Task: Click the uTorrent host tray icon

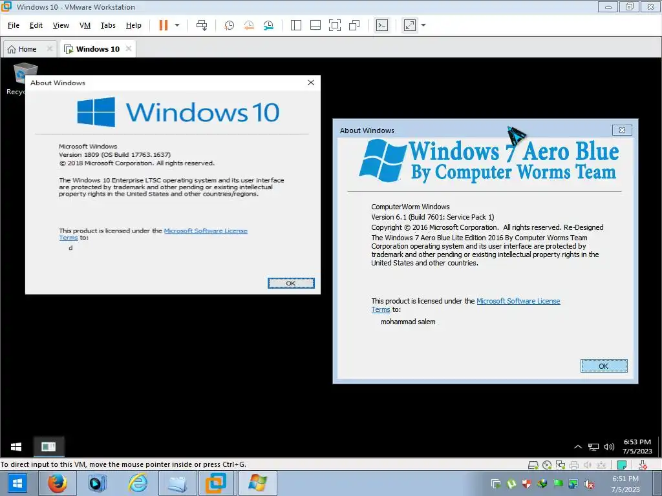Action: click(x=511, y=484)
